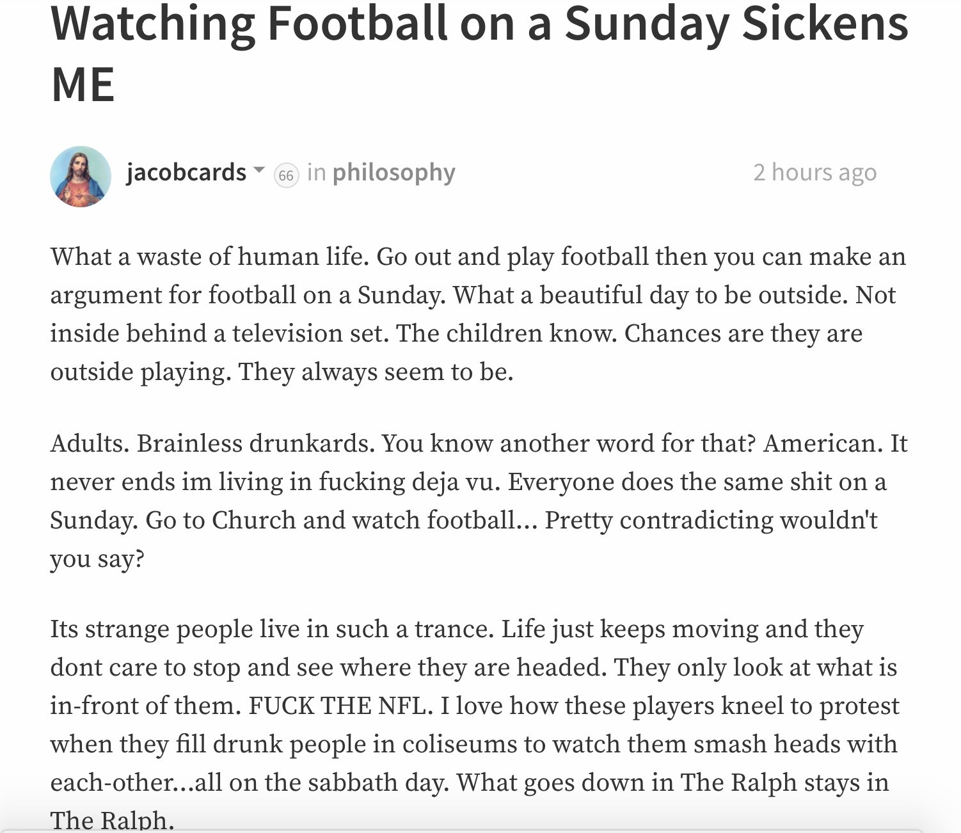Click the phrase 'Adults. Brainless drunkards.'
Image resolution: width=961 pixels, height=833 pixels.
212,443
